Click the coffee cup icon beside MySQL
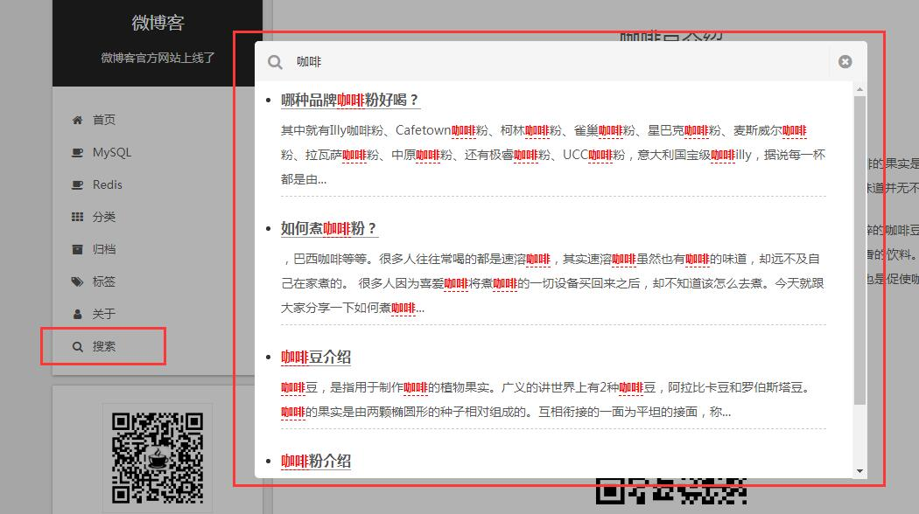 pos(77,153)
